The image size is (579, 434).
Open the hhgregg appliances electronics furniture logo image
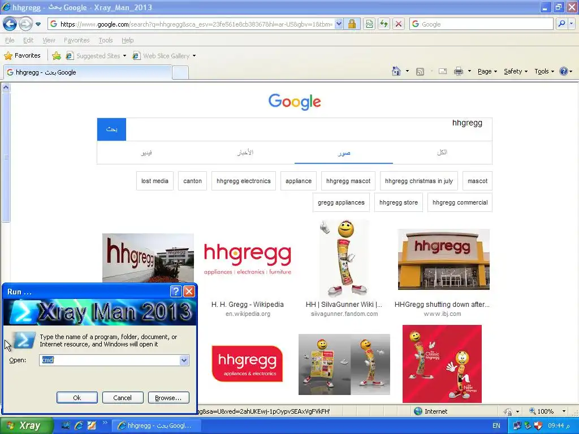(248, 259)
